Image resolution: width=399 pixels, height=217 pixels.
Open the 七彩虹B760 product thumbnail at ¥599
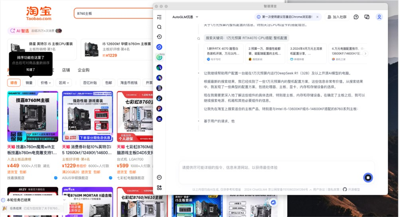coord(135,117)
